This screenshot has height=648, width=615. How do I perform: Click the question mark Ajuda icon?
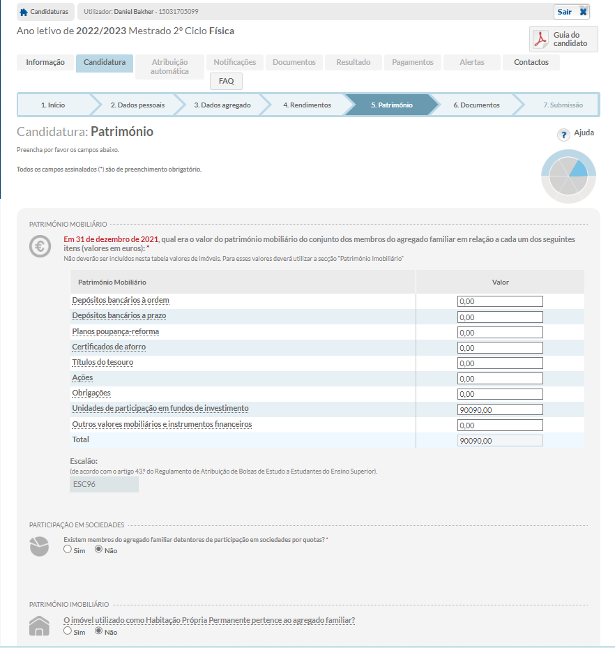tap(563, 135)
